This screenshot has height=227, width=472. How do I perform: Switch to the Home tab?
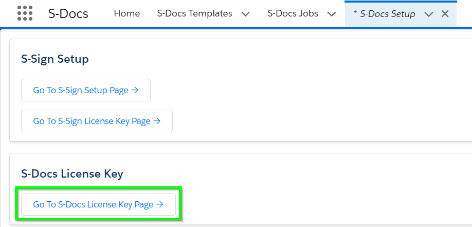(x=126, y=13)
